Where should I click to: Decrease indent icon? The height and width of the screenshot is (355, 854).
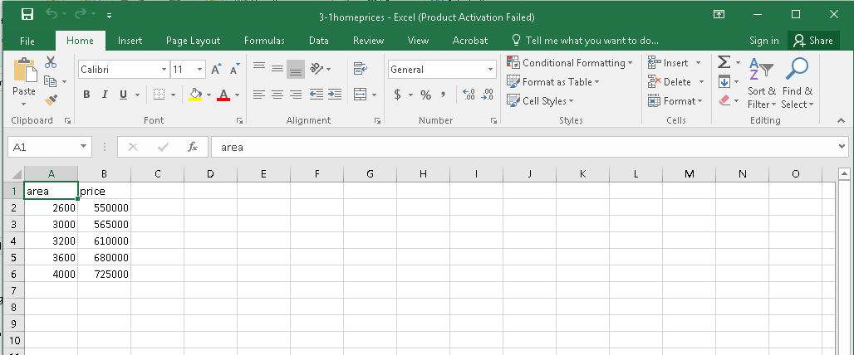pos(317,95)
